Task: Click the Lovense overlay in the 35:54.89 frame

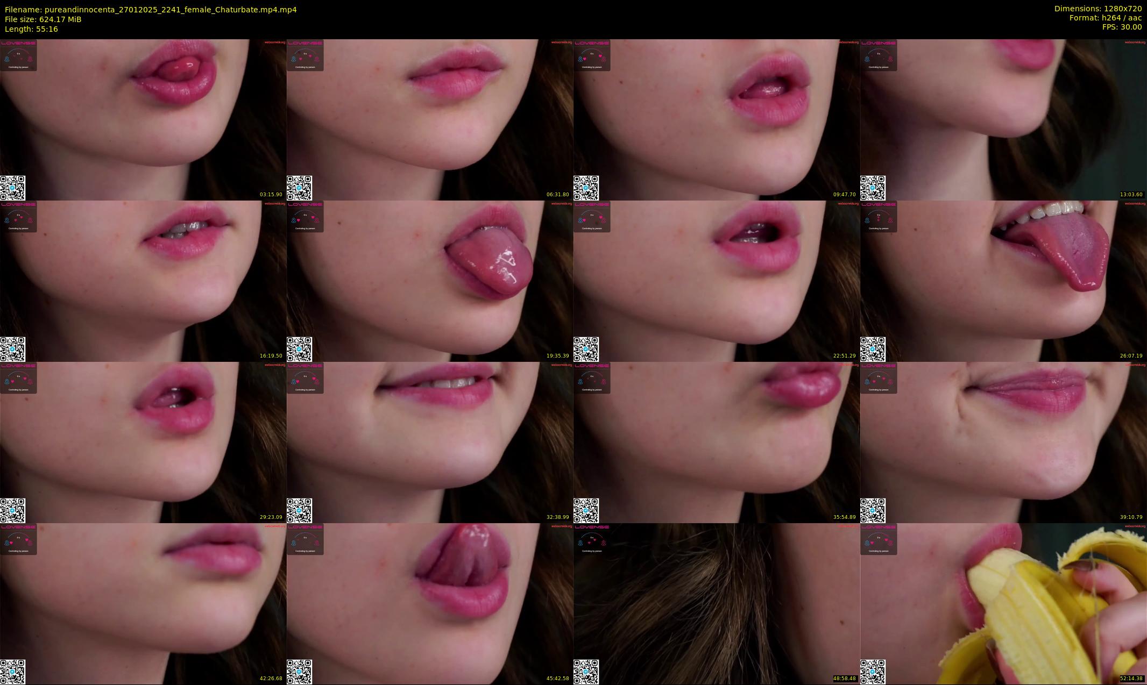Action: point(592,378)
